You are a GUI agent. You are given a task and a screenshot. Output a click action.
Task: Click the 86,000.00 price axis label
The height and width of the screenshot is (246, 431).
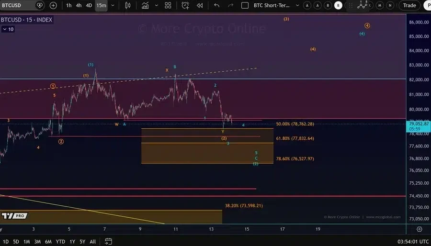click(x=419, y=22)
